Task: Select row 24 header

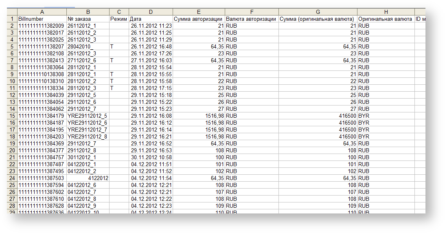Action: (x=12, y=178)
